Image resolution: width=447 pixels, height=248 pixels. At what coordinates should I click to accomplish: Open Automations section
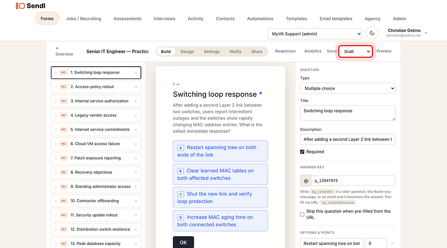point(260,18)
